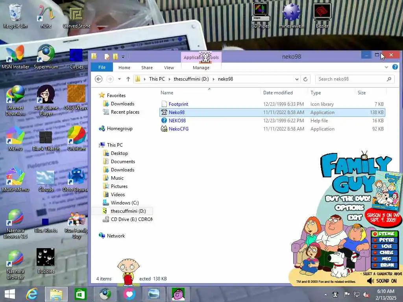Image resolution: width=403 pixels, height=302 pixels.
Task: Go up one folder level
Action: pos(128,79)
